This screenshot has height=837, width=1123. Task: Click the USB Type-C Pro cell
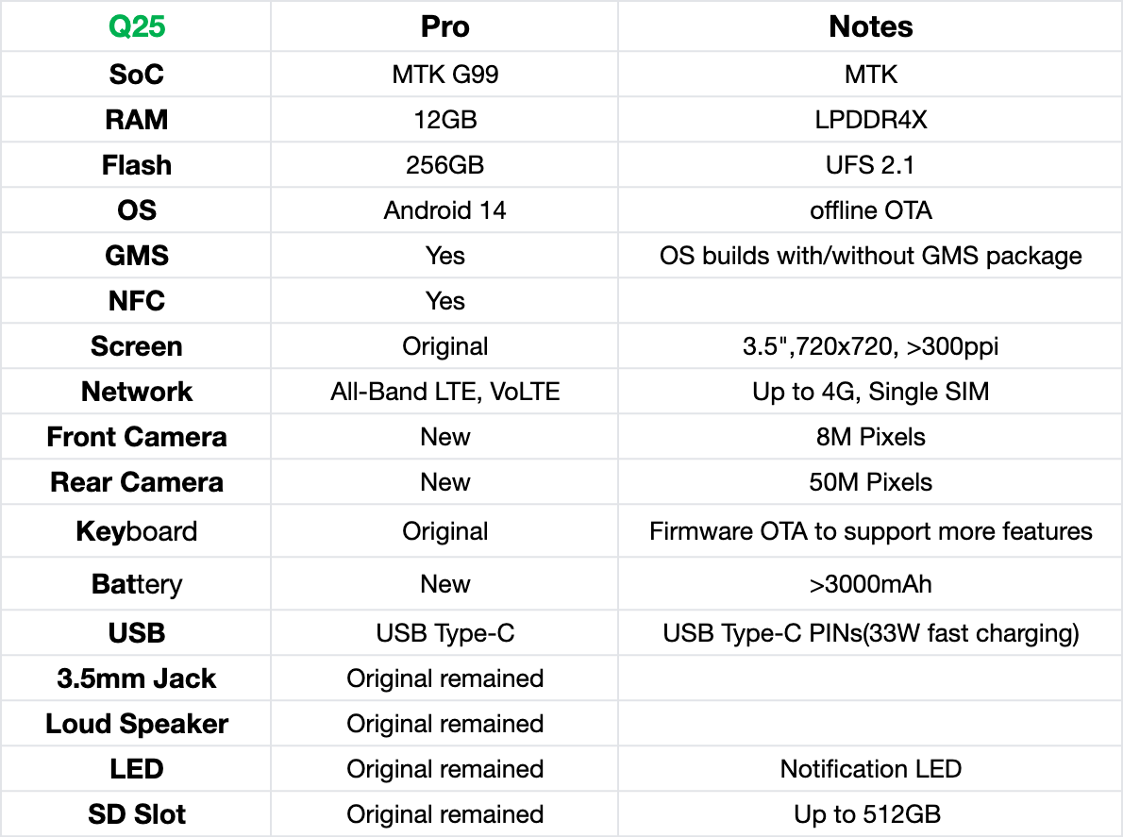(x=444, y=633)
